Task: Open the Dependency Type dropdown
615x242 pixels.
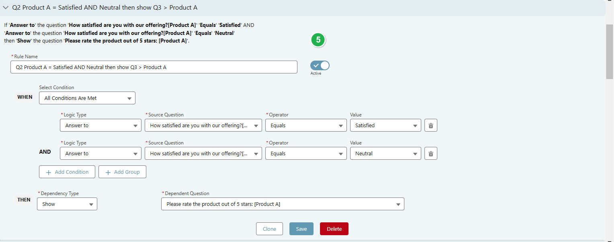Action: (x=67, y=203)
